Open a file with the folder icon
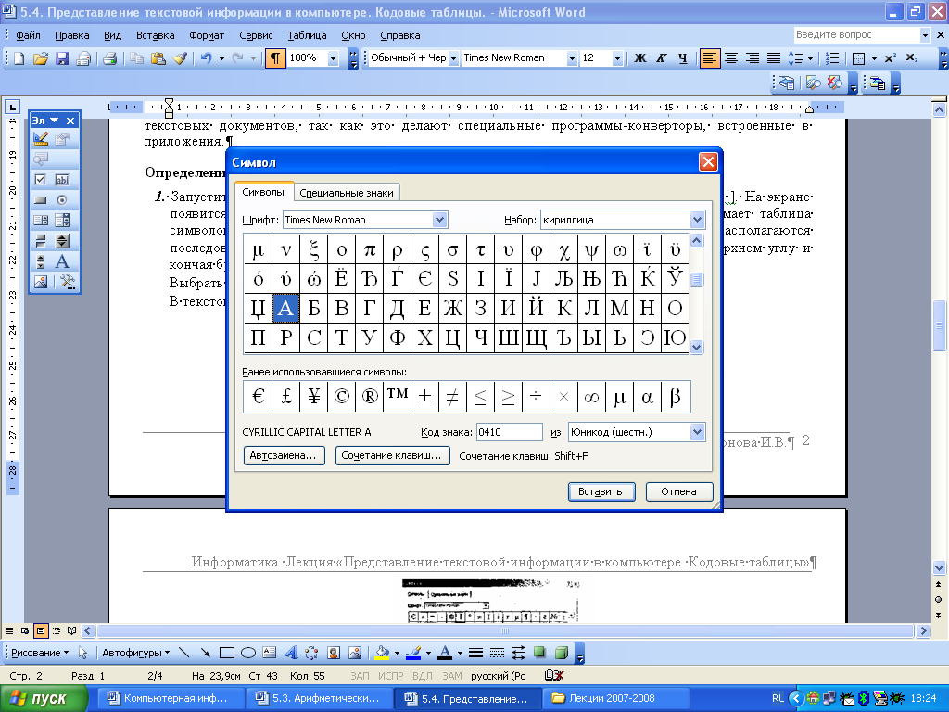The height and width of the screenshot is (712, 949). coord(40,58)
